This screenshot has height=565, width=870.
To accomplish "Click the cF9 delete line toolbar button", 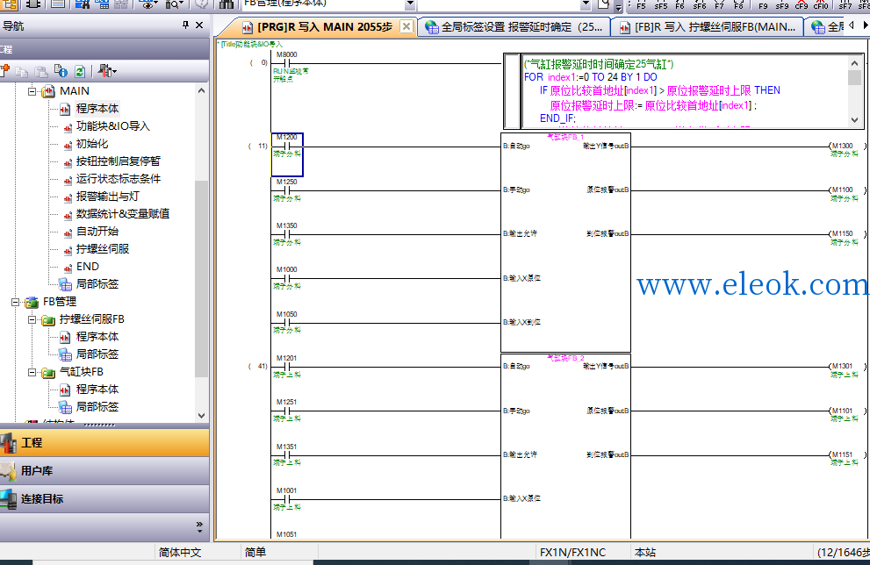I will pos(802,4).
